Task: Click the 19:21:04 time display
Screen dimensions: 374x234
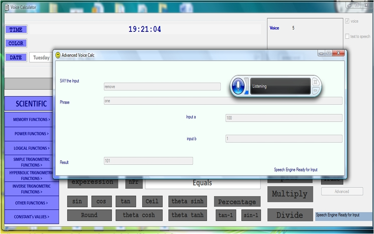Action: 145,29
